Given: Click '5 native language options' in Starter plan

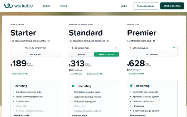Looking at the screenshot, I should click(29, 111).
